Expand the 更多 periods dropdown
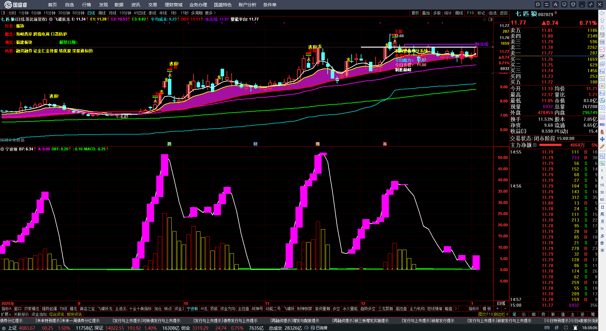The height and width of the screenshot is (331, 606). click(x=210, y=13)
